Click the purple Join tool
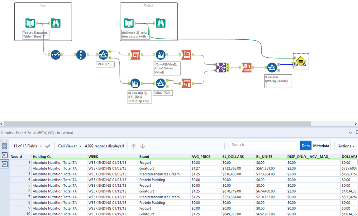This screenshot has width=358, height=216. pyautogui.click(x=220, y=67)
